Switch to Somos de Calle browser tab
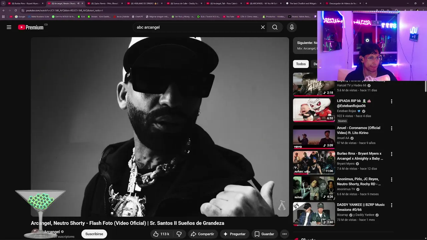This screenshot has width=427, height=240. point(184,3)
